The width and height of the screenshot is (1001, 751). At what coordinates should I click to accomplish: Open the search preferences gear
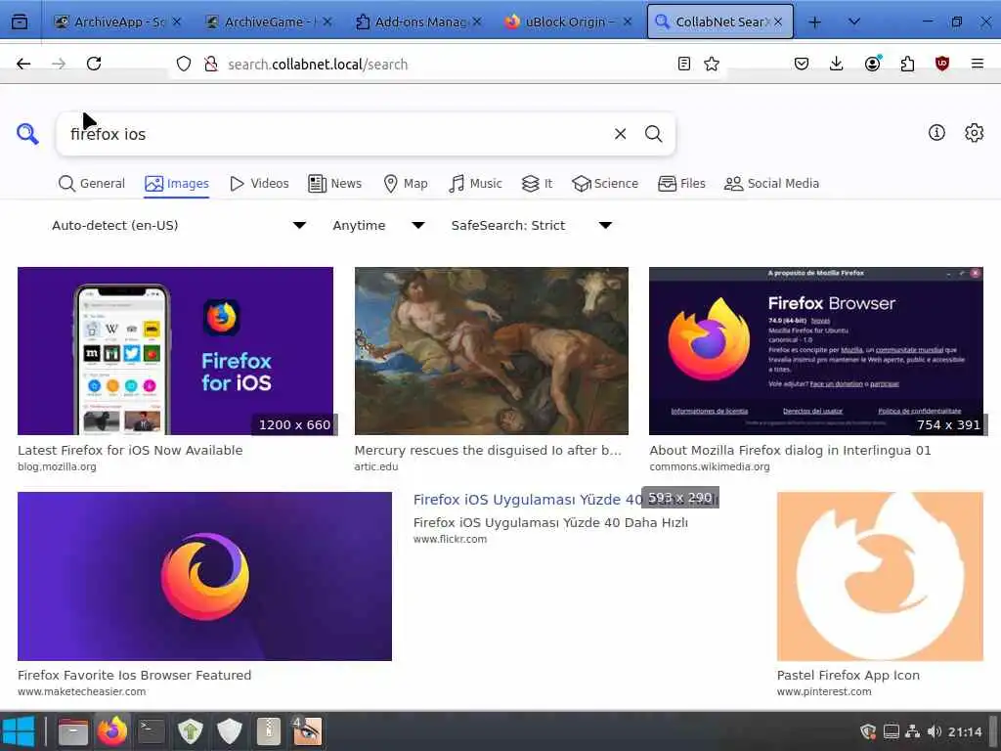(x=974, y=133)
